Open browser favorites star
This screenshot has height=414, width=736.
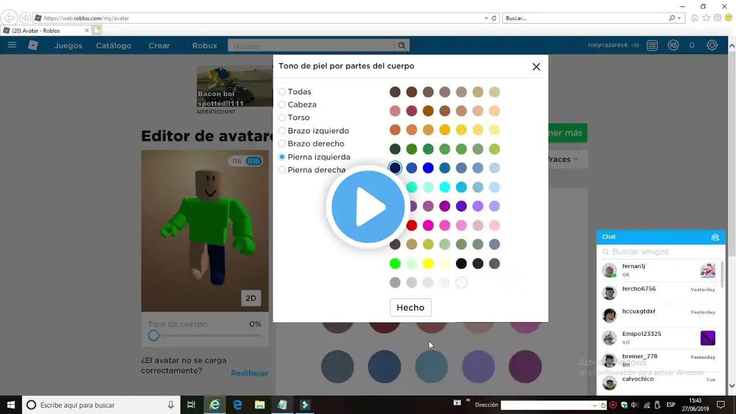[x=706, y=18]
